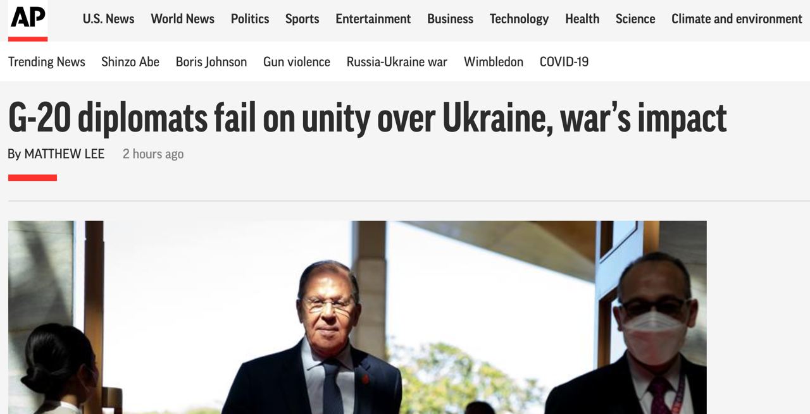The image size is (810, 414).
Task: Open the Science section
Action: [635, 19]
